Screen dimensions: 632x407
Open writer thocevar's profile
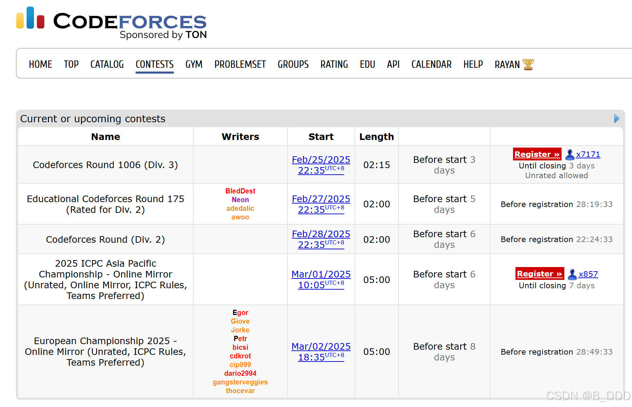tap(240, 391)
